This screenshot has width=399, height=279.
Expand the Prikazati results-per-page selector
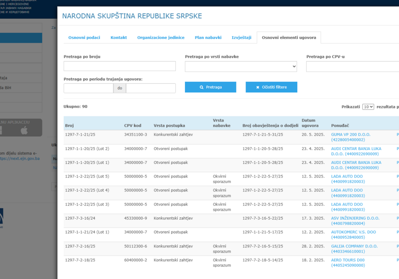click(x=368, y=107)
